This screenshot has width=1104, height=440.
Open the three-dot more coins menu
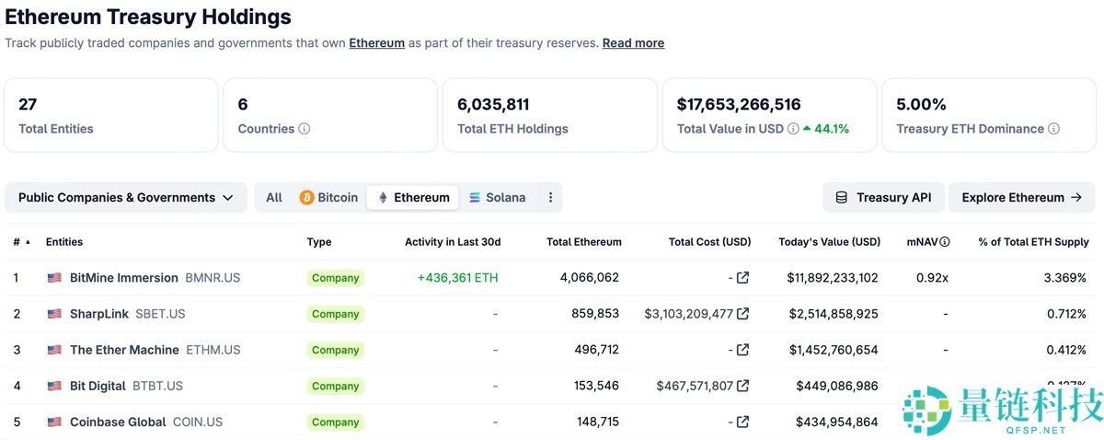pos(550,197)
